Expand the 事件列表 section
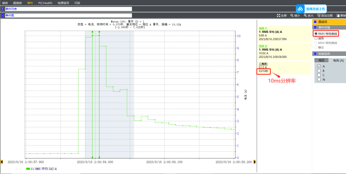The image size is (346, 174). tap(3, 9)
